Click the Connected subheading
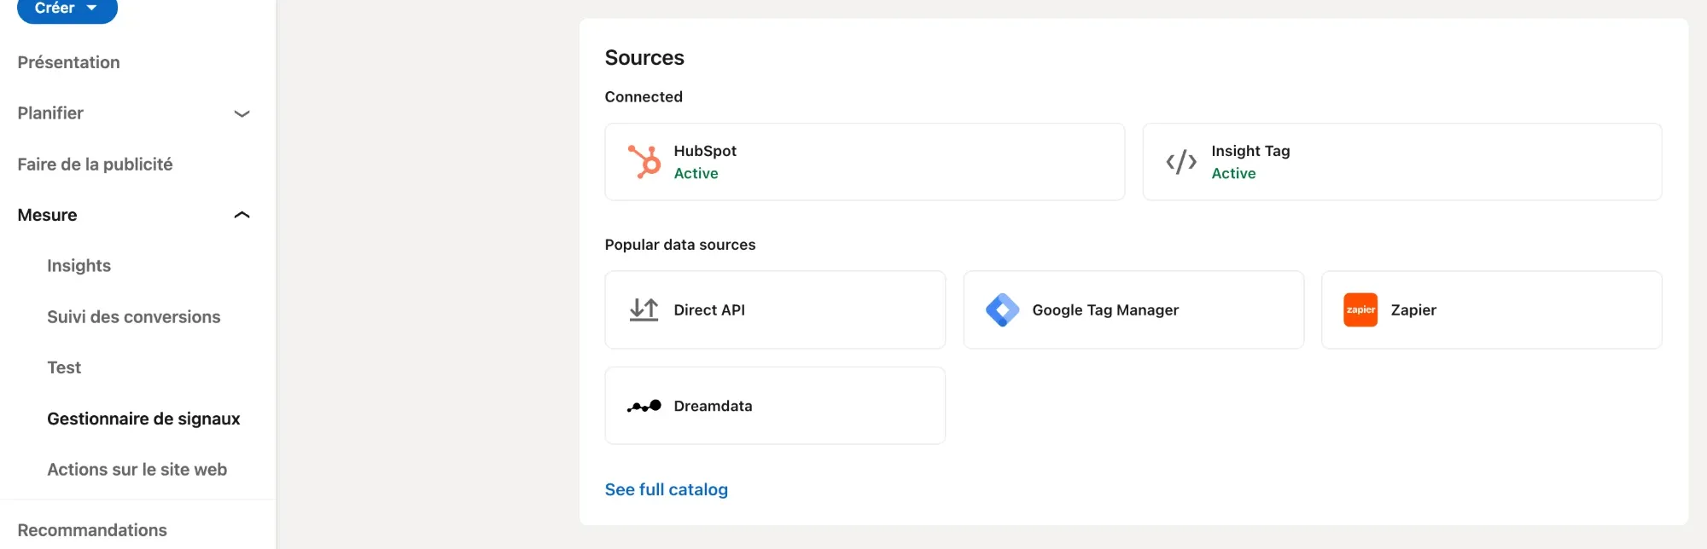 click(x=644, y=97)
